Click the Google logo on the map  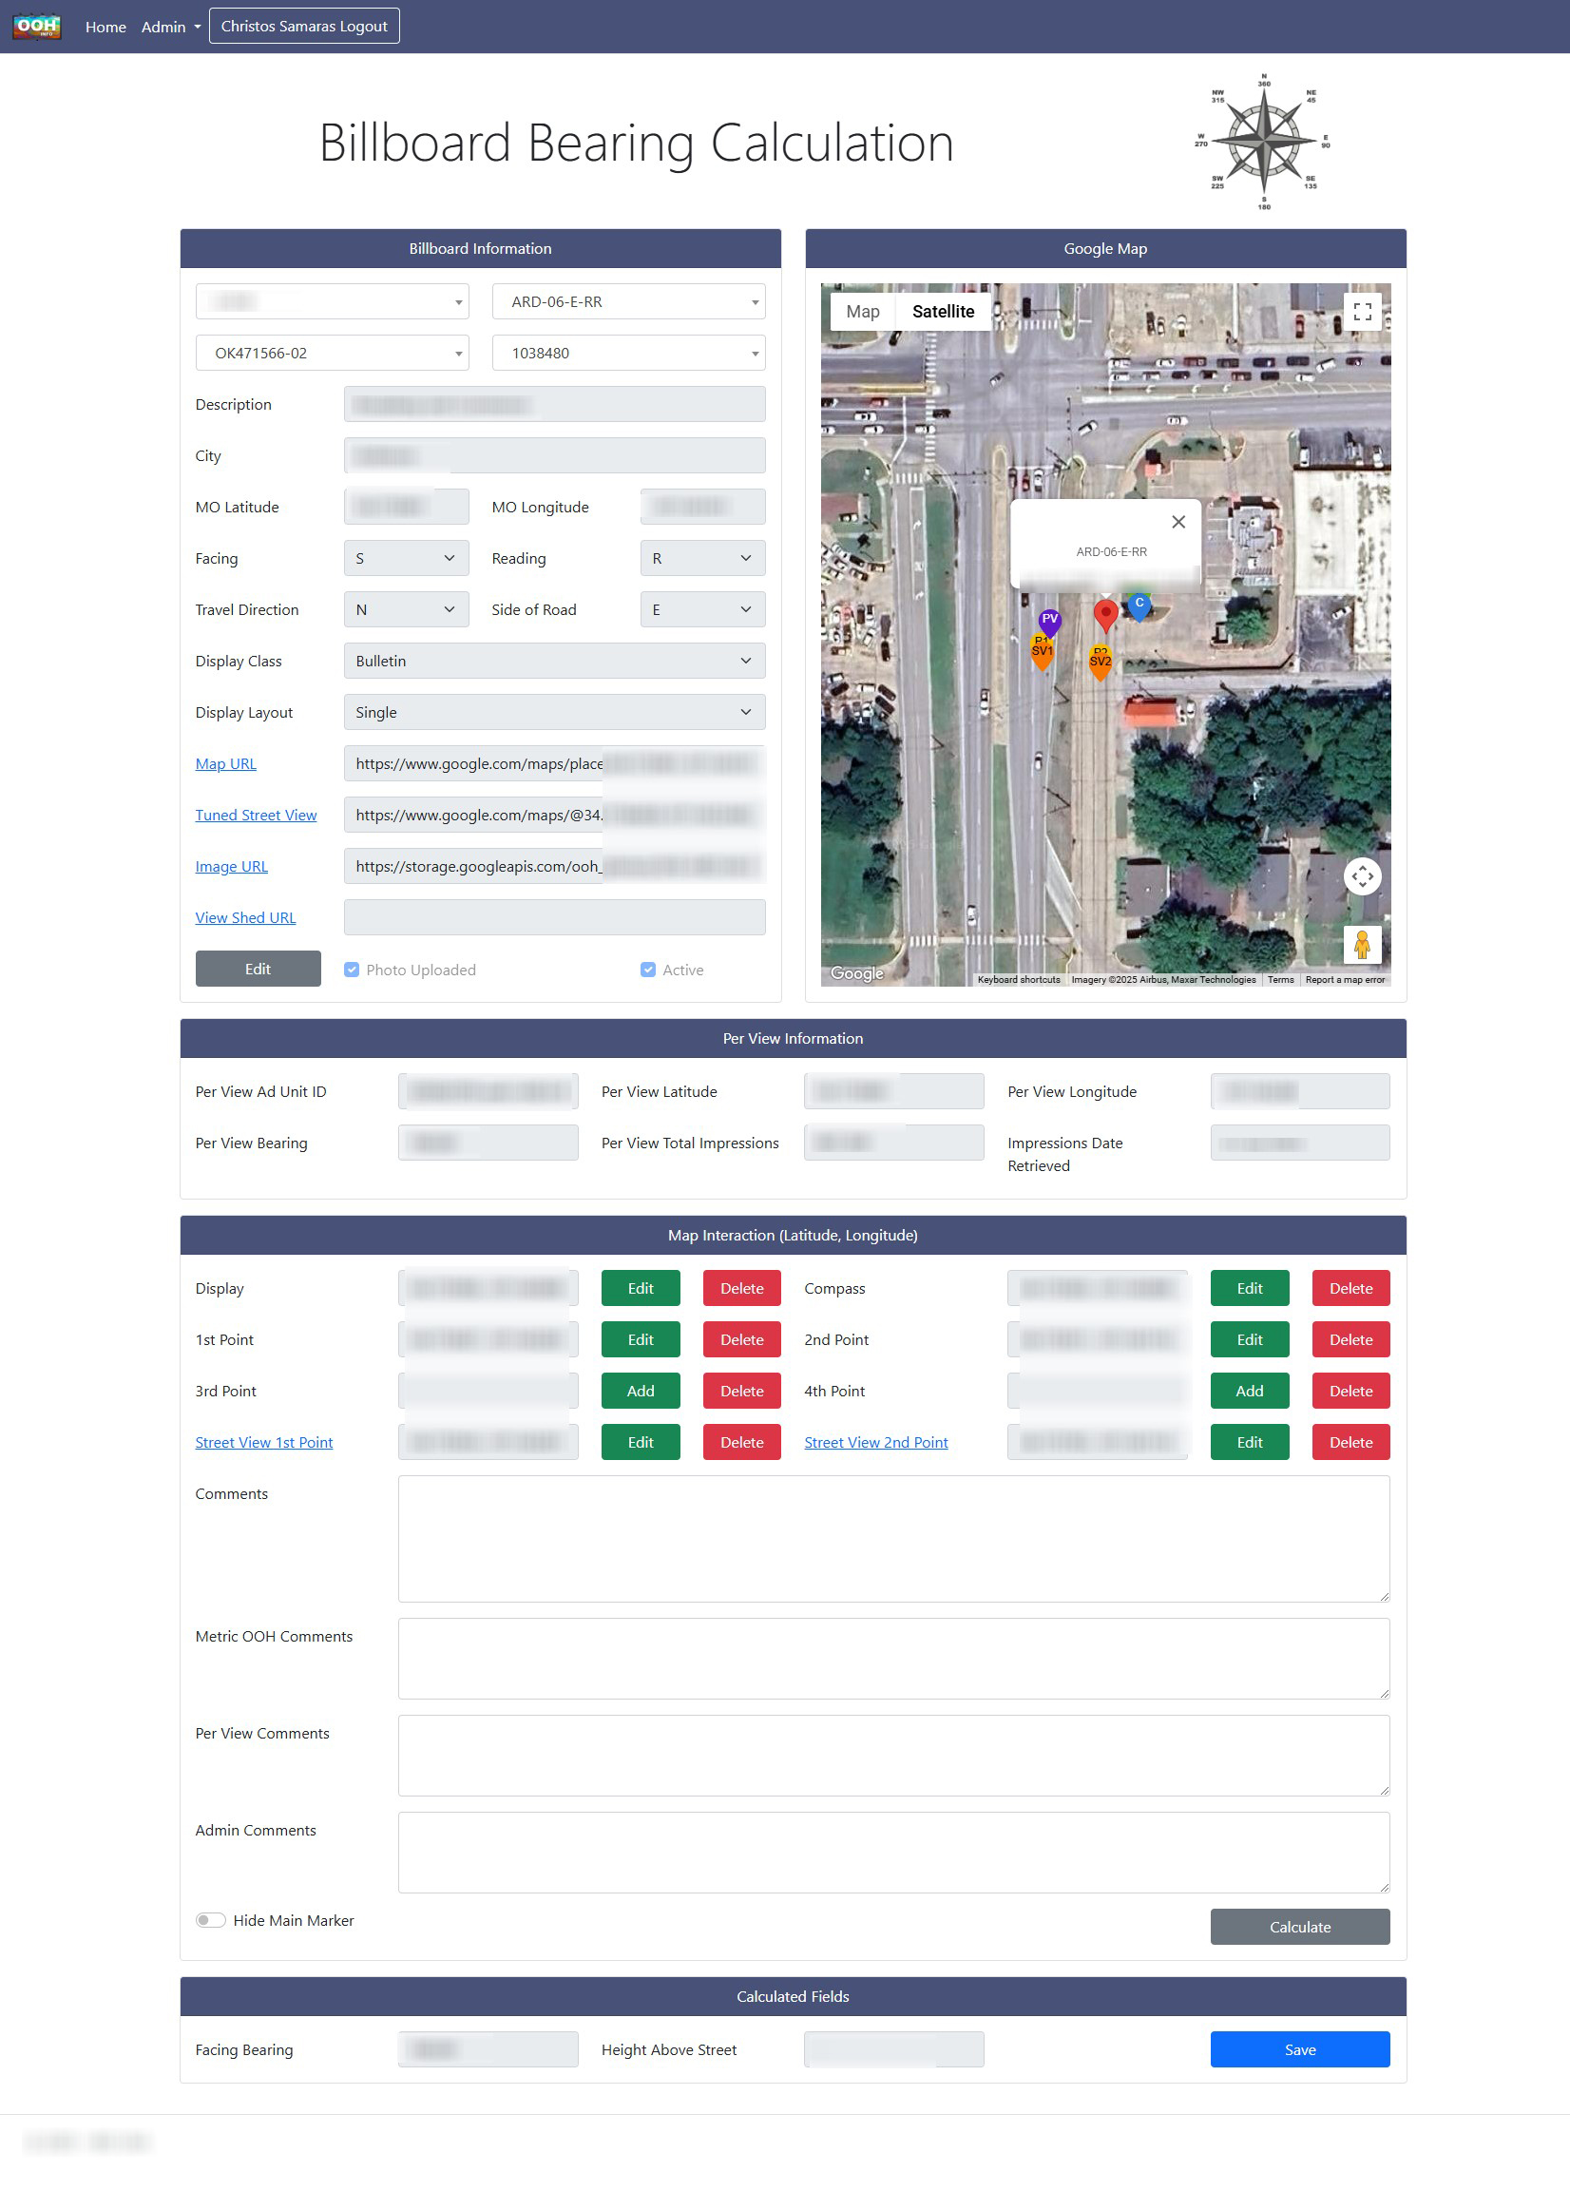[x=856, y=972]
